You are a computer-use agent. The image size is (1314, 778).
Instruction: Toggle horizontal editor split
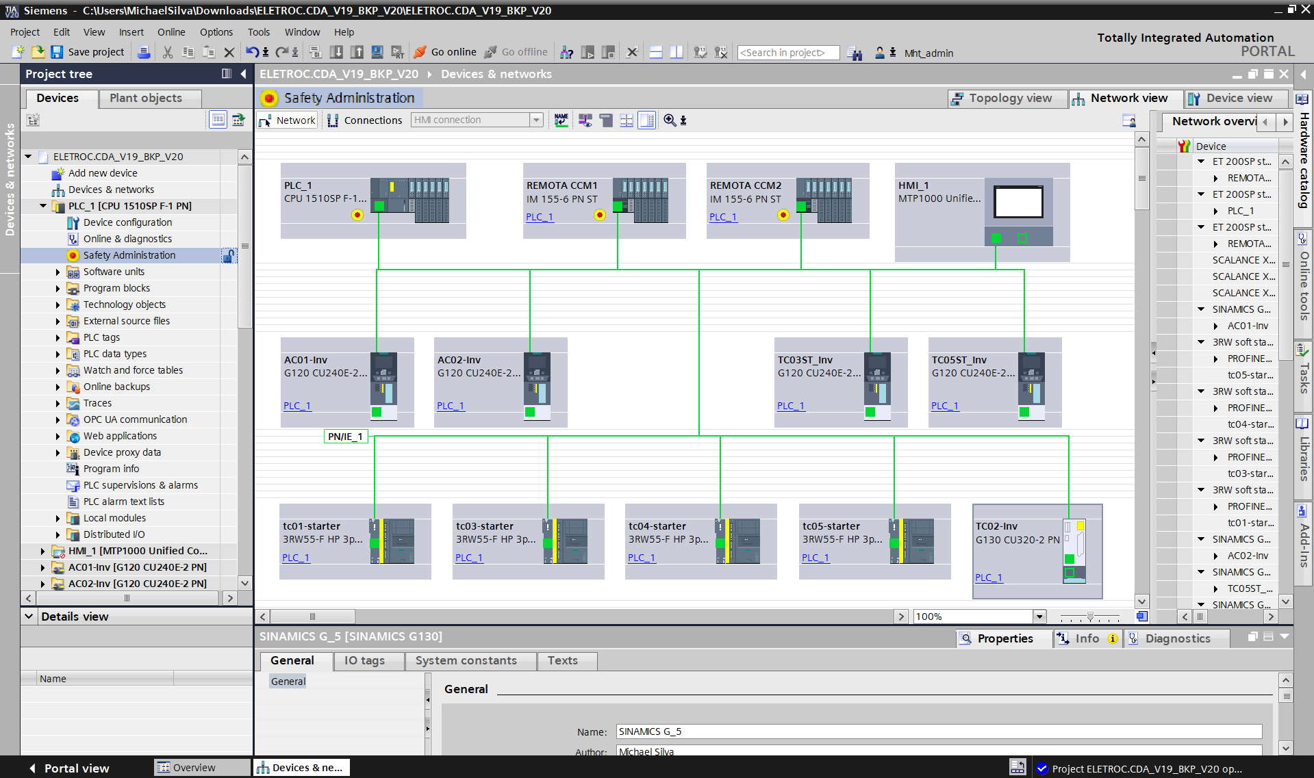(656, 52)
